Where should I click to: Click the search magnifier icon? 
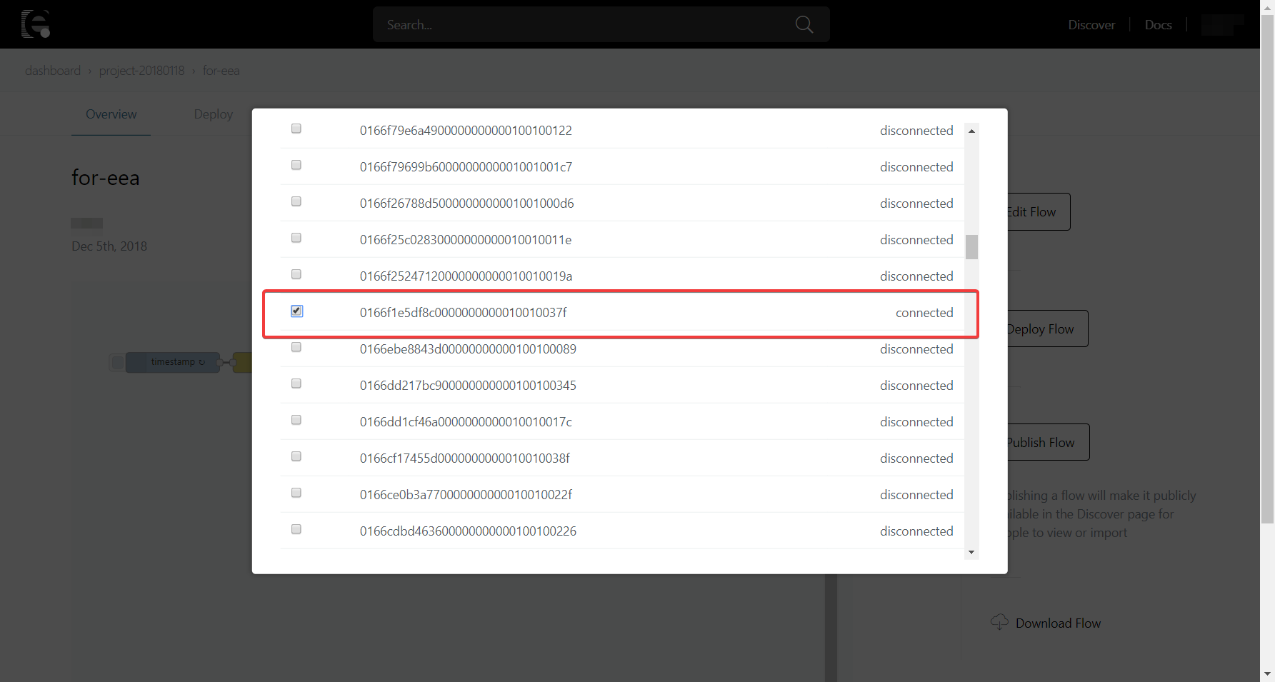[804, 24]
